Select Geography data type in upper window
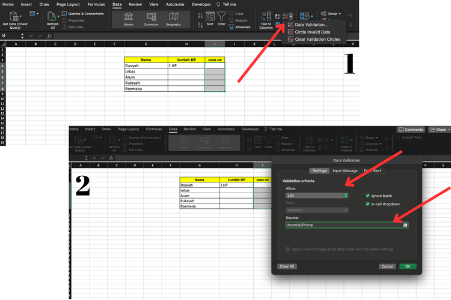This screenshot has height=300, width=451. click(x=173, y=19)
